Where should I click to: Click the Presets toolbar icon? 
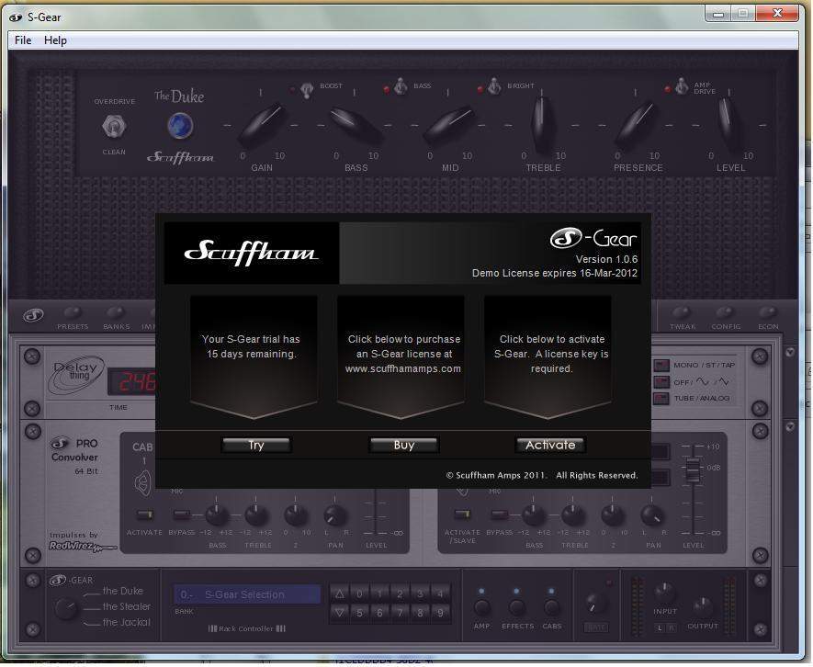coord(73,314)
